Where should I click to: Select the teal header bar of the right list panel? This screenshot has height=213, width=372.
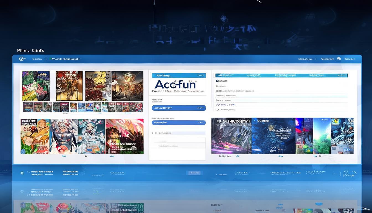pos(281,75)
